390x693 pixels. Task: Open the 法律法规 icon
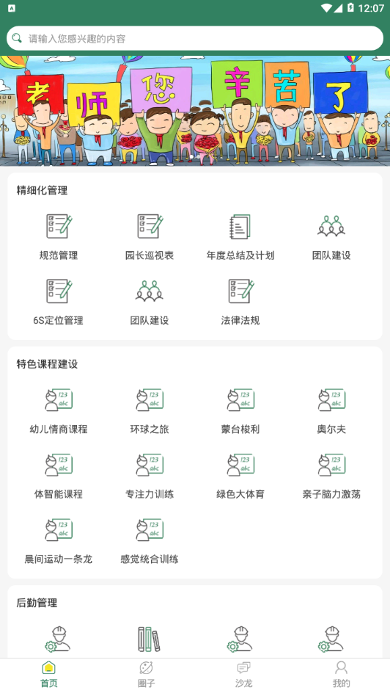[x=240, y=291]
